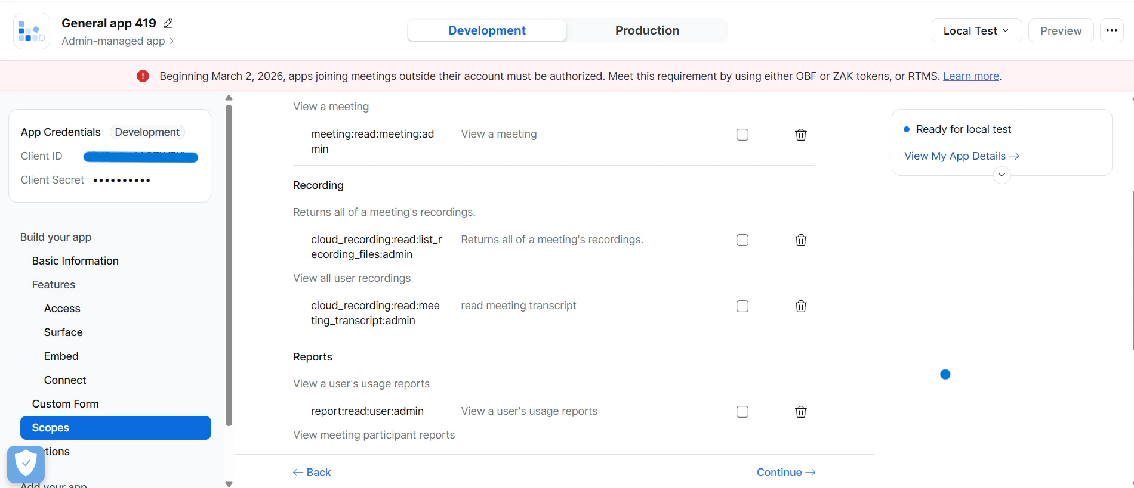Click the Reports section heading
Screen dimensions: 1134x488
point(313,357)
